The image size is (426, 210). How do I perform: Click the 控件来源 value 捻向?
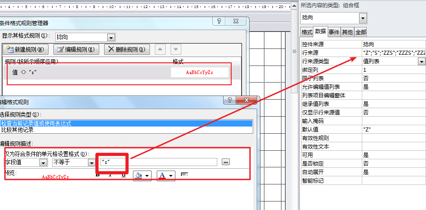coord(394,44)
